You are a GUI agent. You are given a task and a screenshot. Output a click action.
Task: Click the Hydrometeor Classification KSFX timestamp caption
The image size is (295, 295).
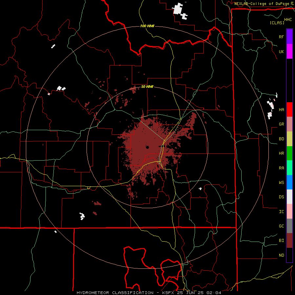click(149, 293)
